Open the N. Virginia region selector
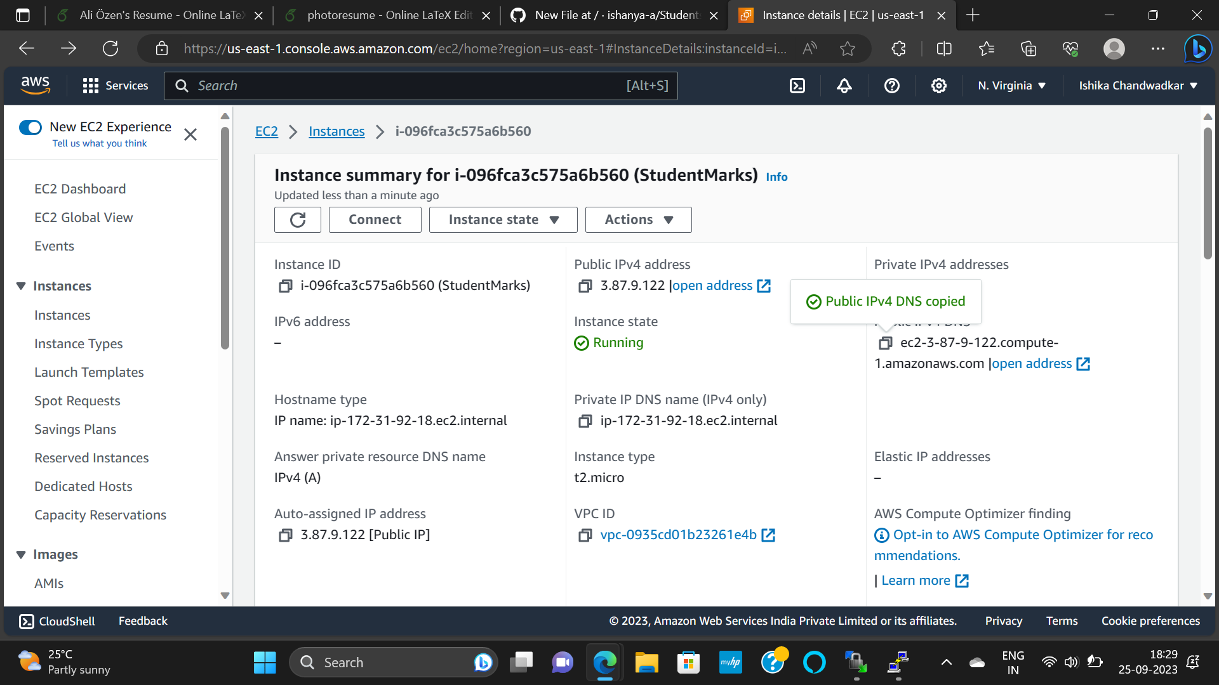The image size is (1219, 685). 1011,85
